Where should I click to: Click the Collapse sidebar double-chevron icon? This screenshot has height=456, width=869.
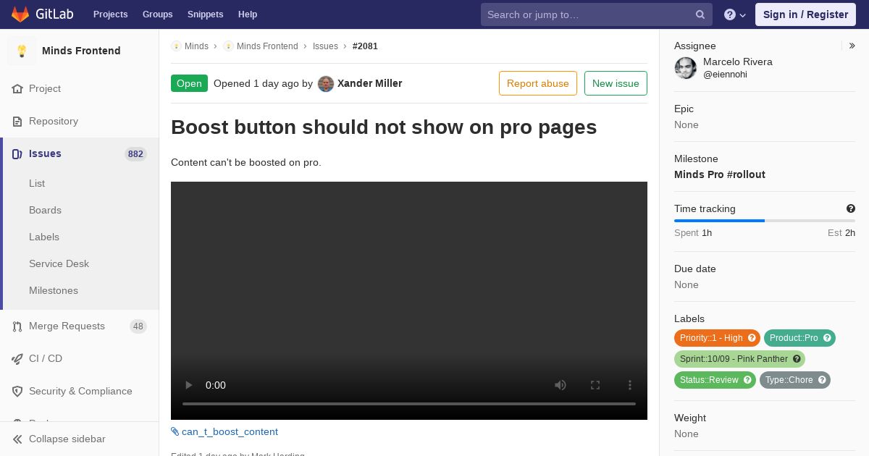click(x=17, y=439)
